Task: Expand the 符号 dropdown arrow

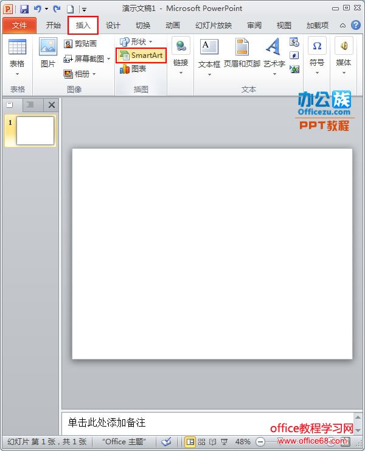Action: (317, 73)
